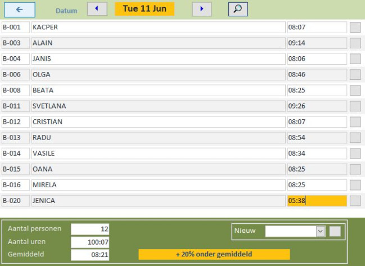Click the B-011 code cell

[16, 106]
